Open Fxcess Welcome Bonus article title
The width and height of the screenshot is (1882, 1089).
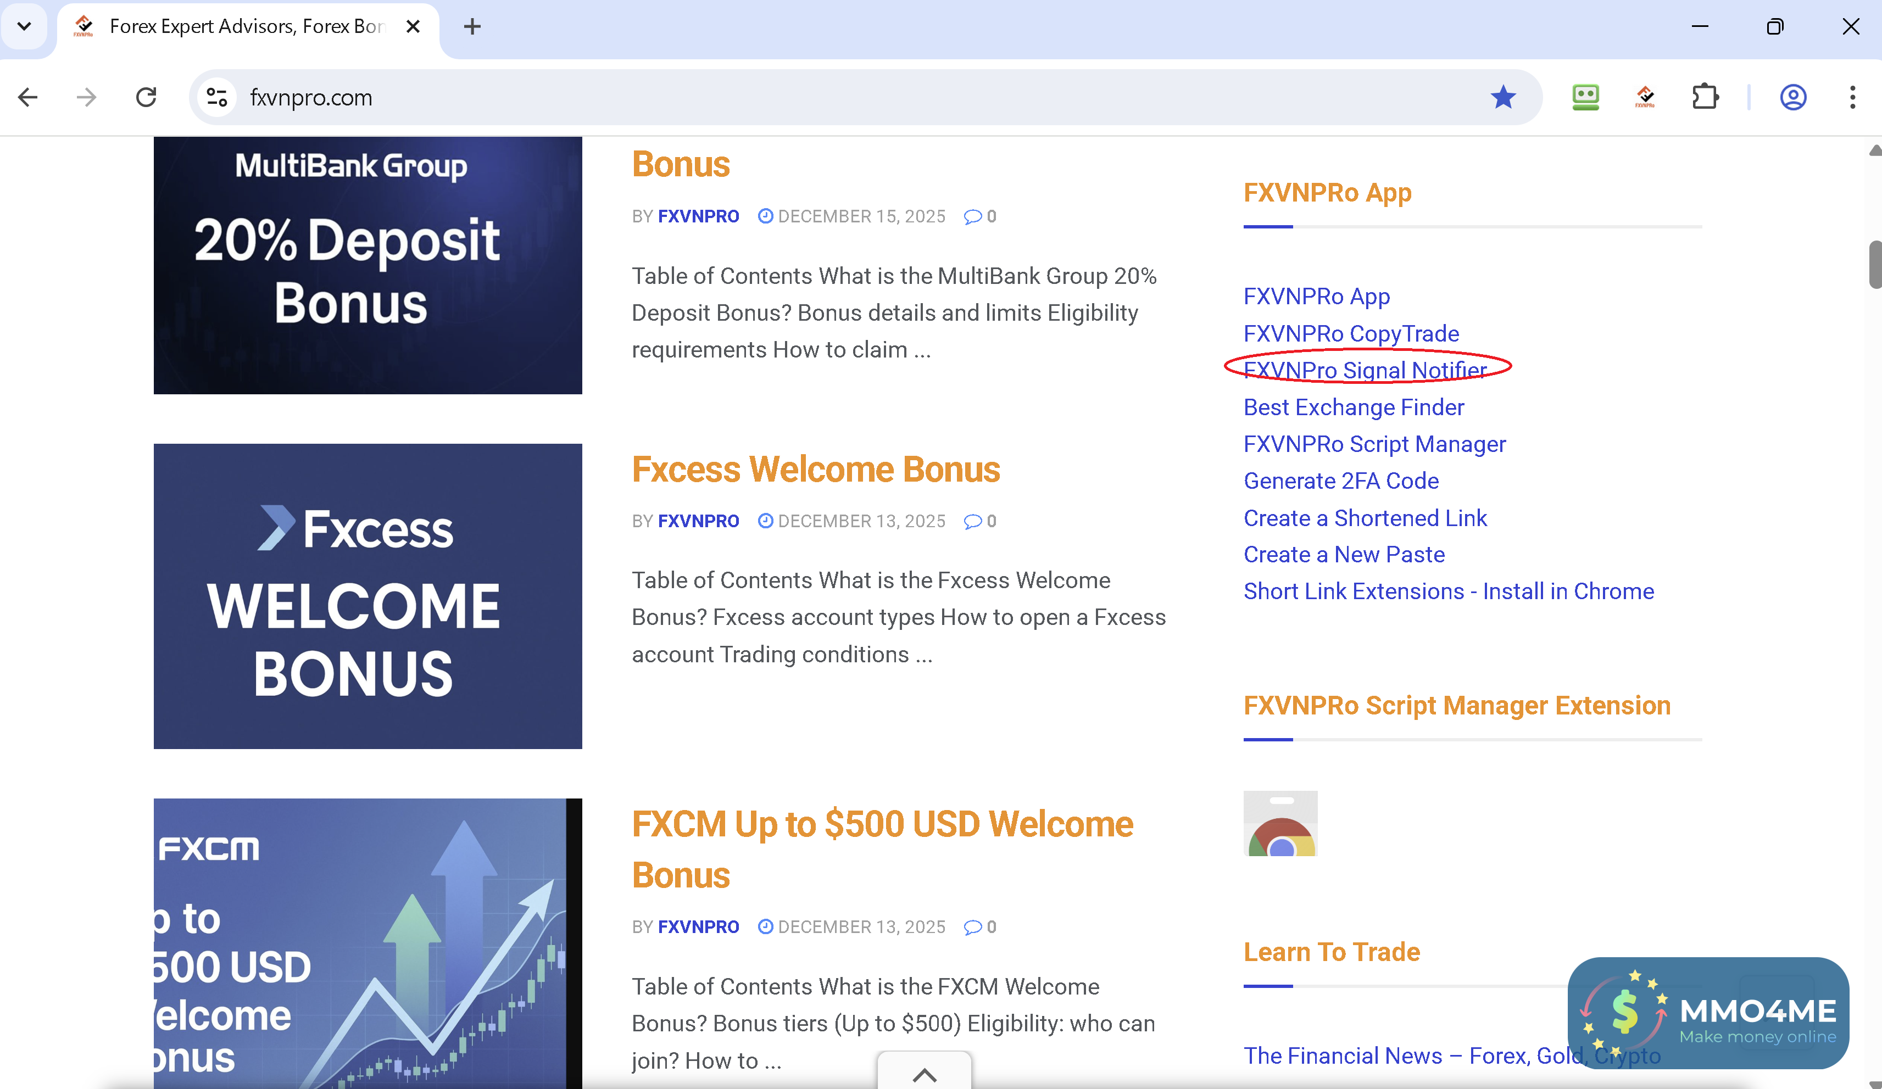coord(816,470)
